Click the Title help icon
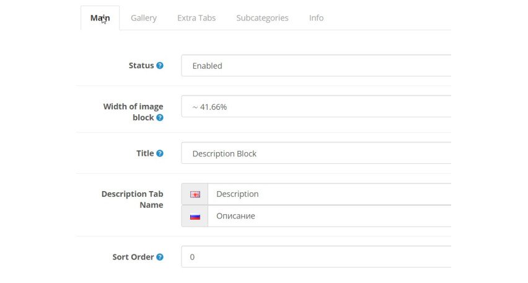528x283 pixels. [160, 153]
